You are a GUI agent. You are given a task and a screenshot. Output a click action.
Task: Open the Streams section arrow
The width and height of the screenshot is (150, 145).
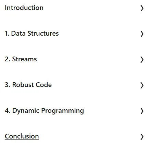(142, 60)
